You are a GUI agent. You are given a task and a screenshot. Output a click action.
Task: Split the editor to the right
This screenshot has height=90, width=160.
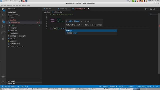(154, 9)
